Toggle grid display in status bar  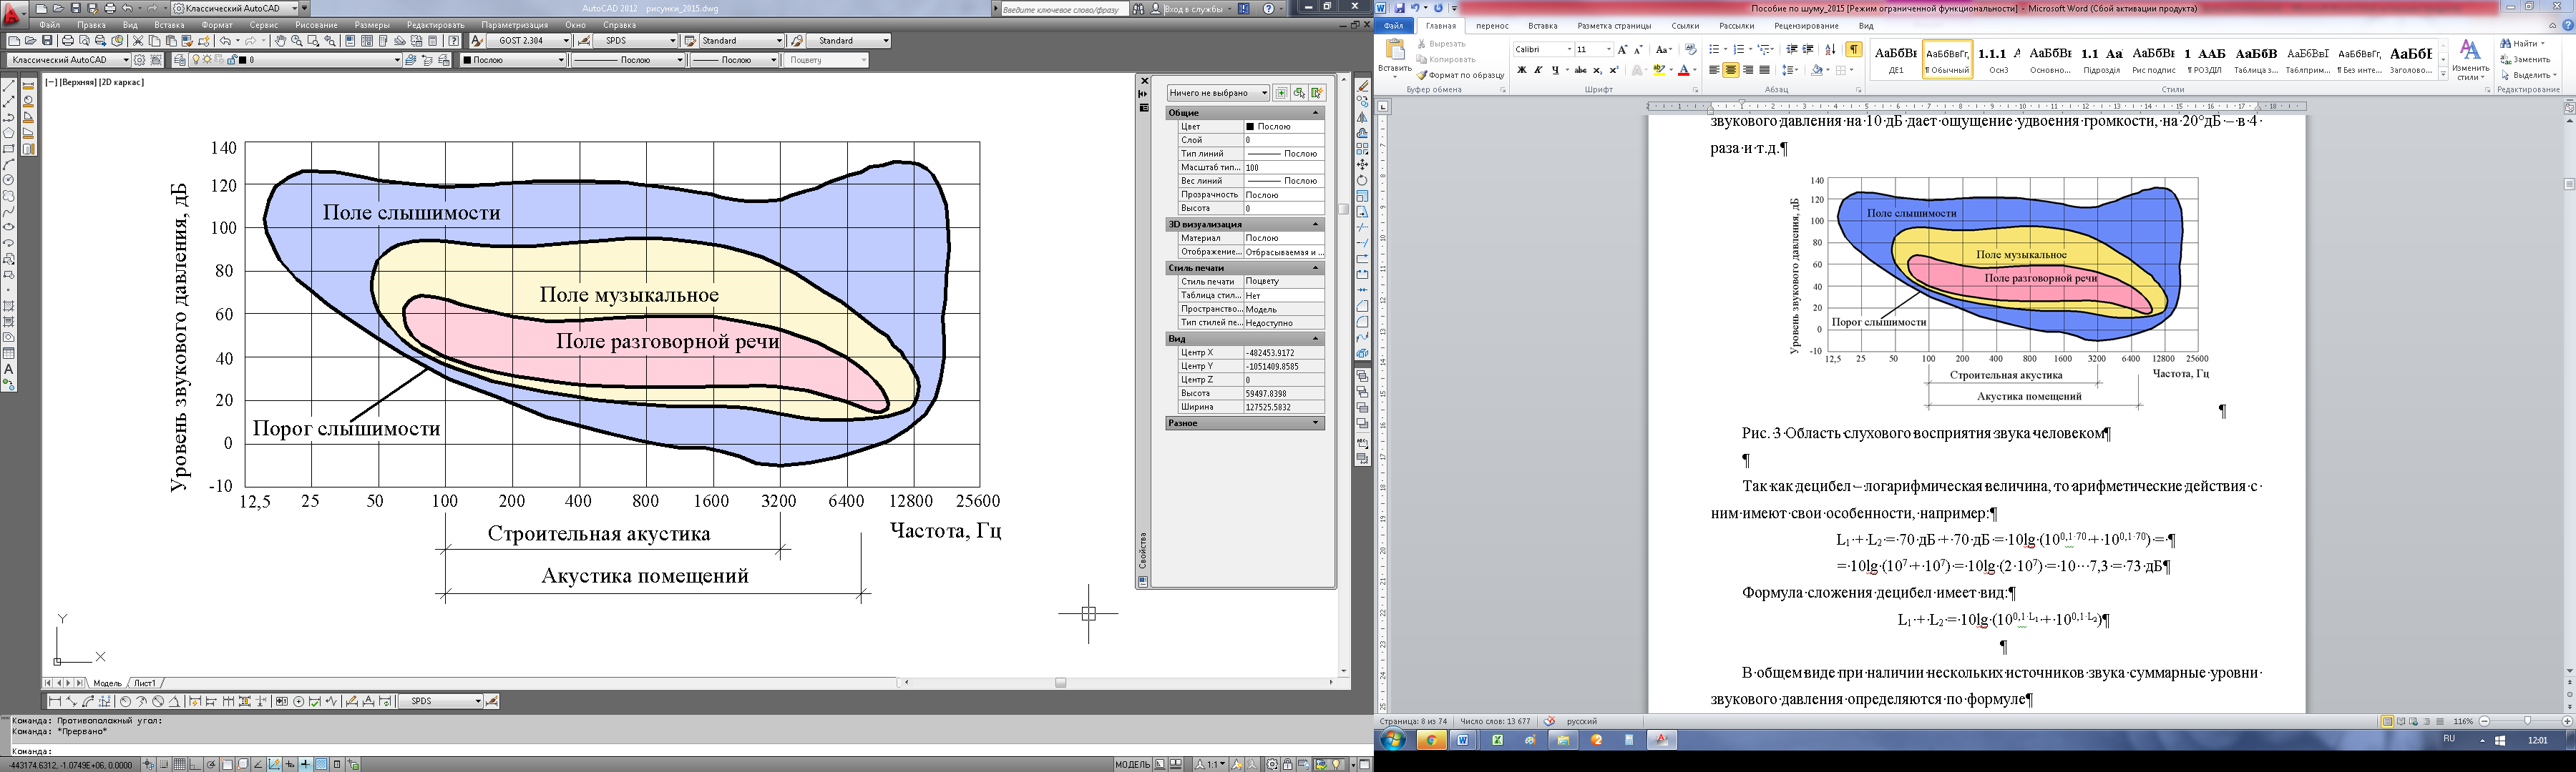point(179,764)
